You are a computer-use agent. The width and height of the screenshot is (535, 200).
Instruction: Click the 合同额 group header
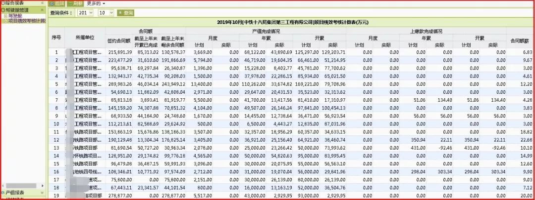tap(145, 31)
